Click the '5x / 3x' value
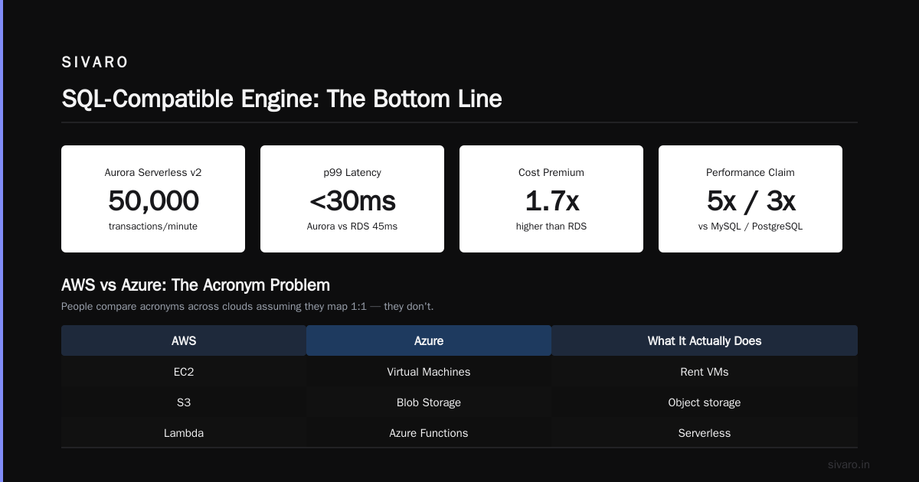The height and width of the screenshot is (482, 919). (751, 200)
